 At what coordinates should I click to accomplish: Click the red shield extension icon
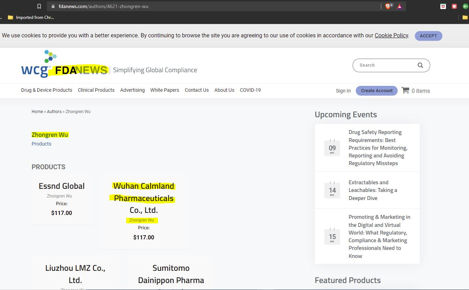(454, 6)
